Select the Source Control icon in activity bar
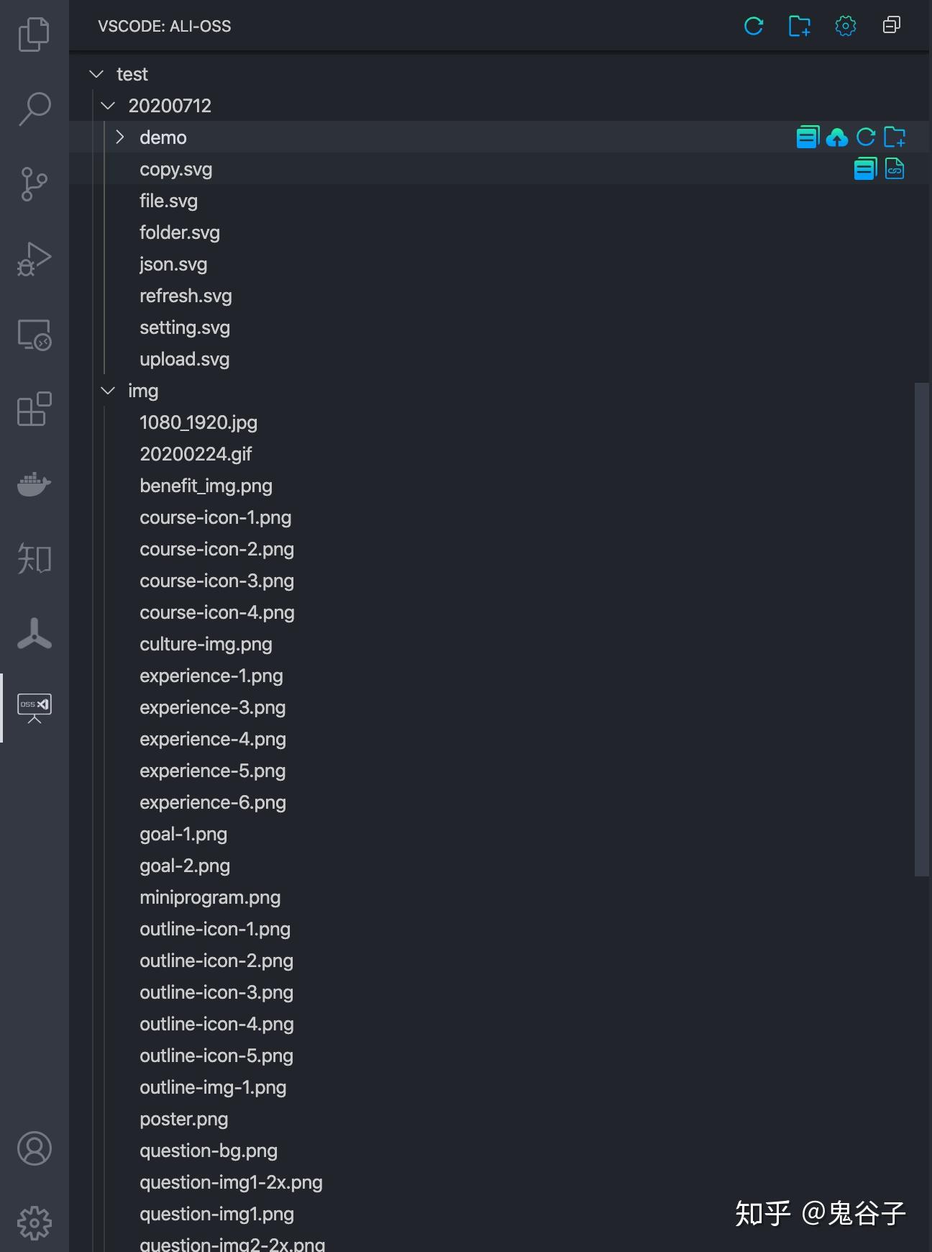The height and width of the screenshot is (1252, 932). pos(34,184)
